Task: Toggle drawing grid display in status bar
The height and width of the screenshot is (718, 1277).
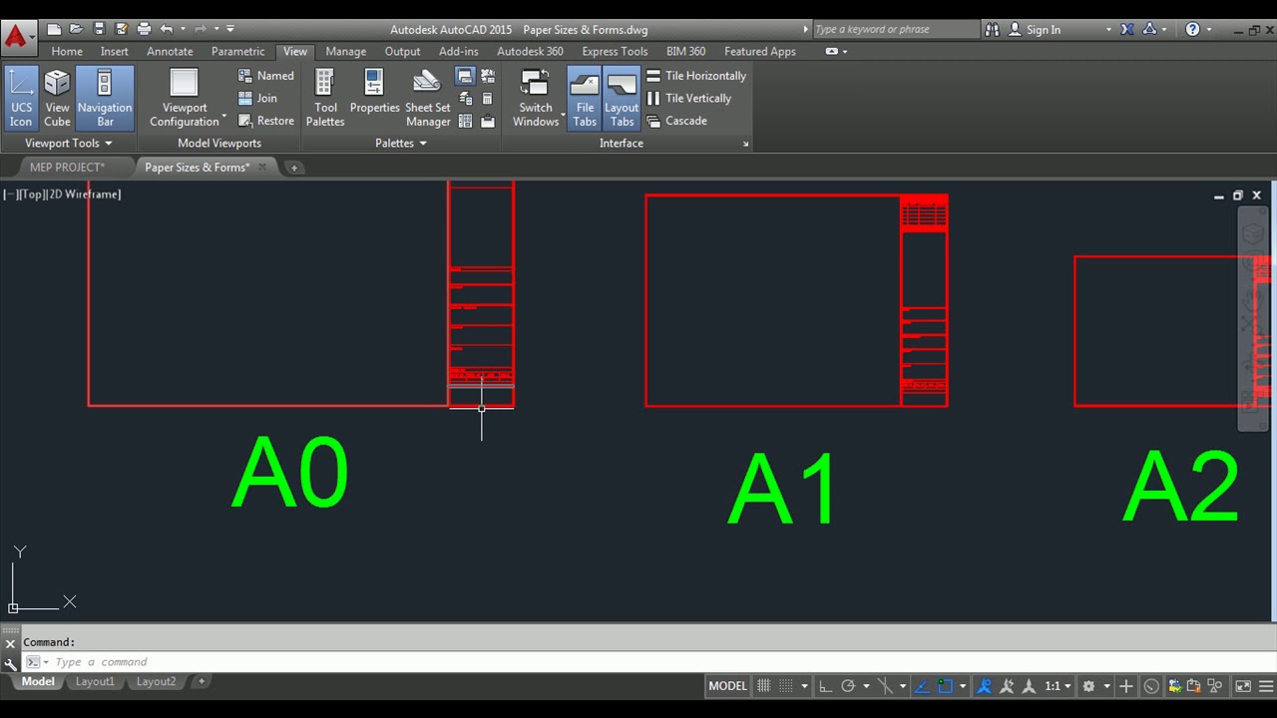Action: (x=763, y=686)
